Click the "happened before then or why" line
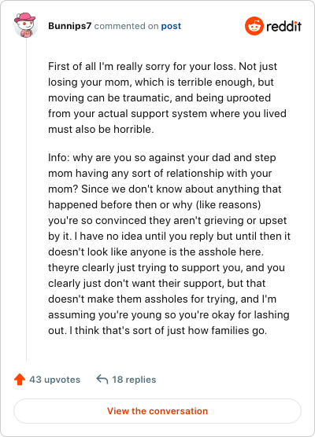The image size is (315, 437). click(154, 205)
